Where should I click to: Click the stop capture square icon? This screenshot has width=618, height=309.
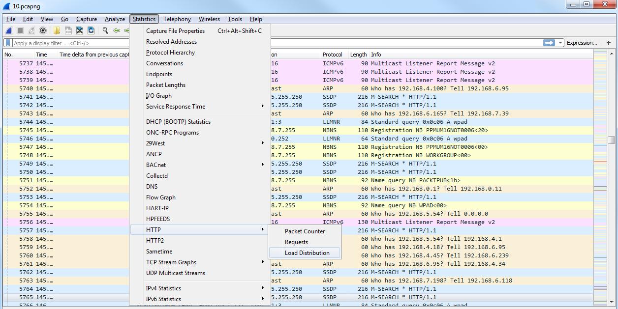click(20, 30)
